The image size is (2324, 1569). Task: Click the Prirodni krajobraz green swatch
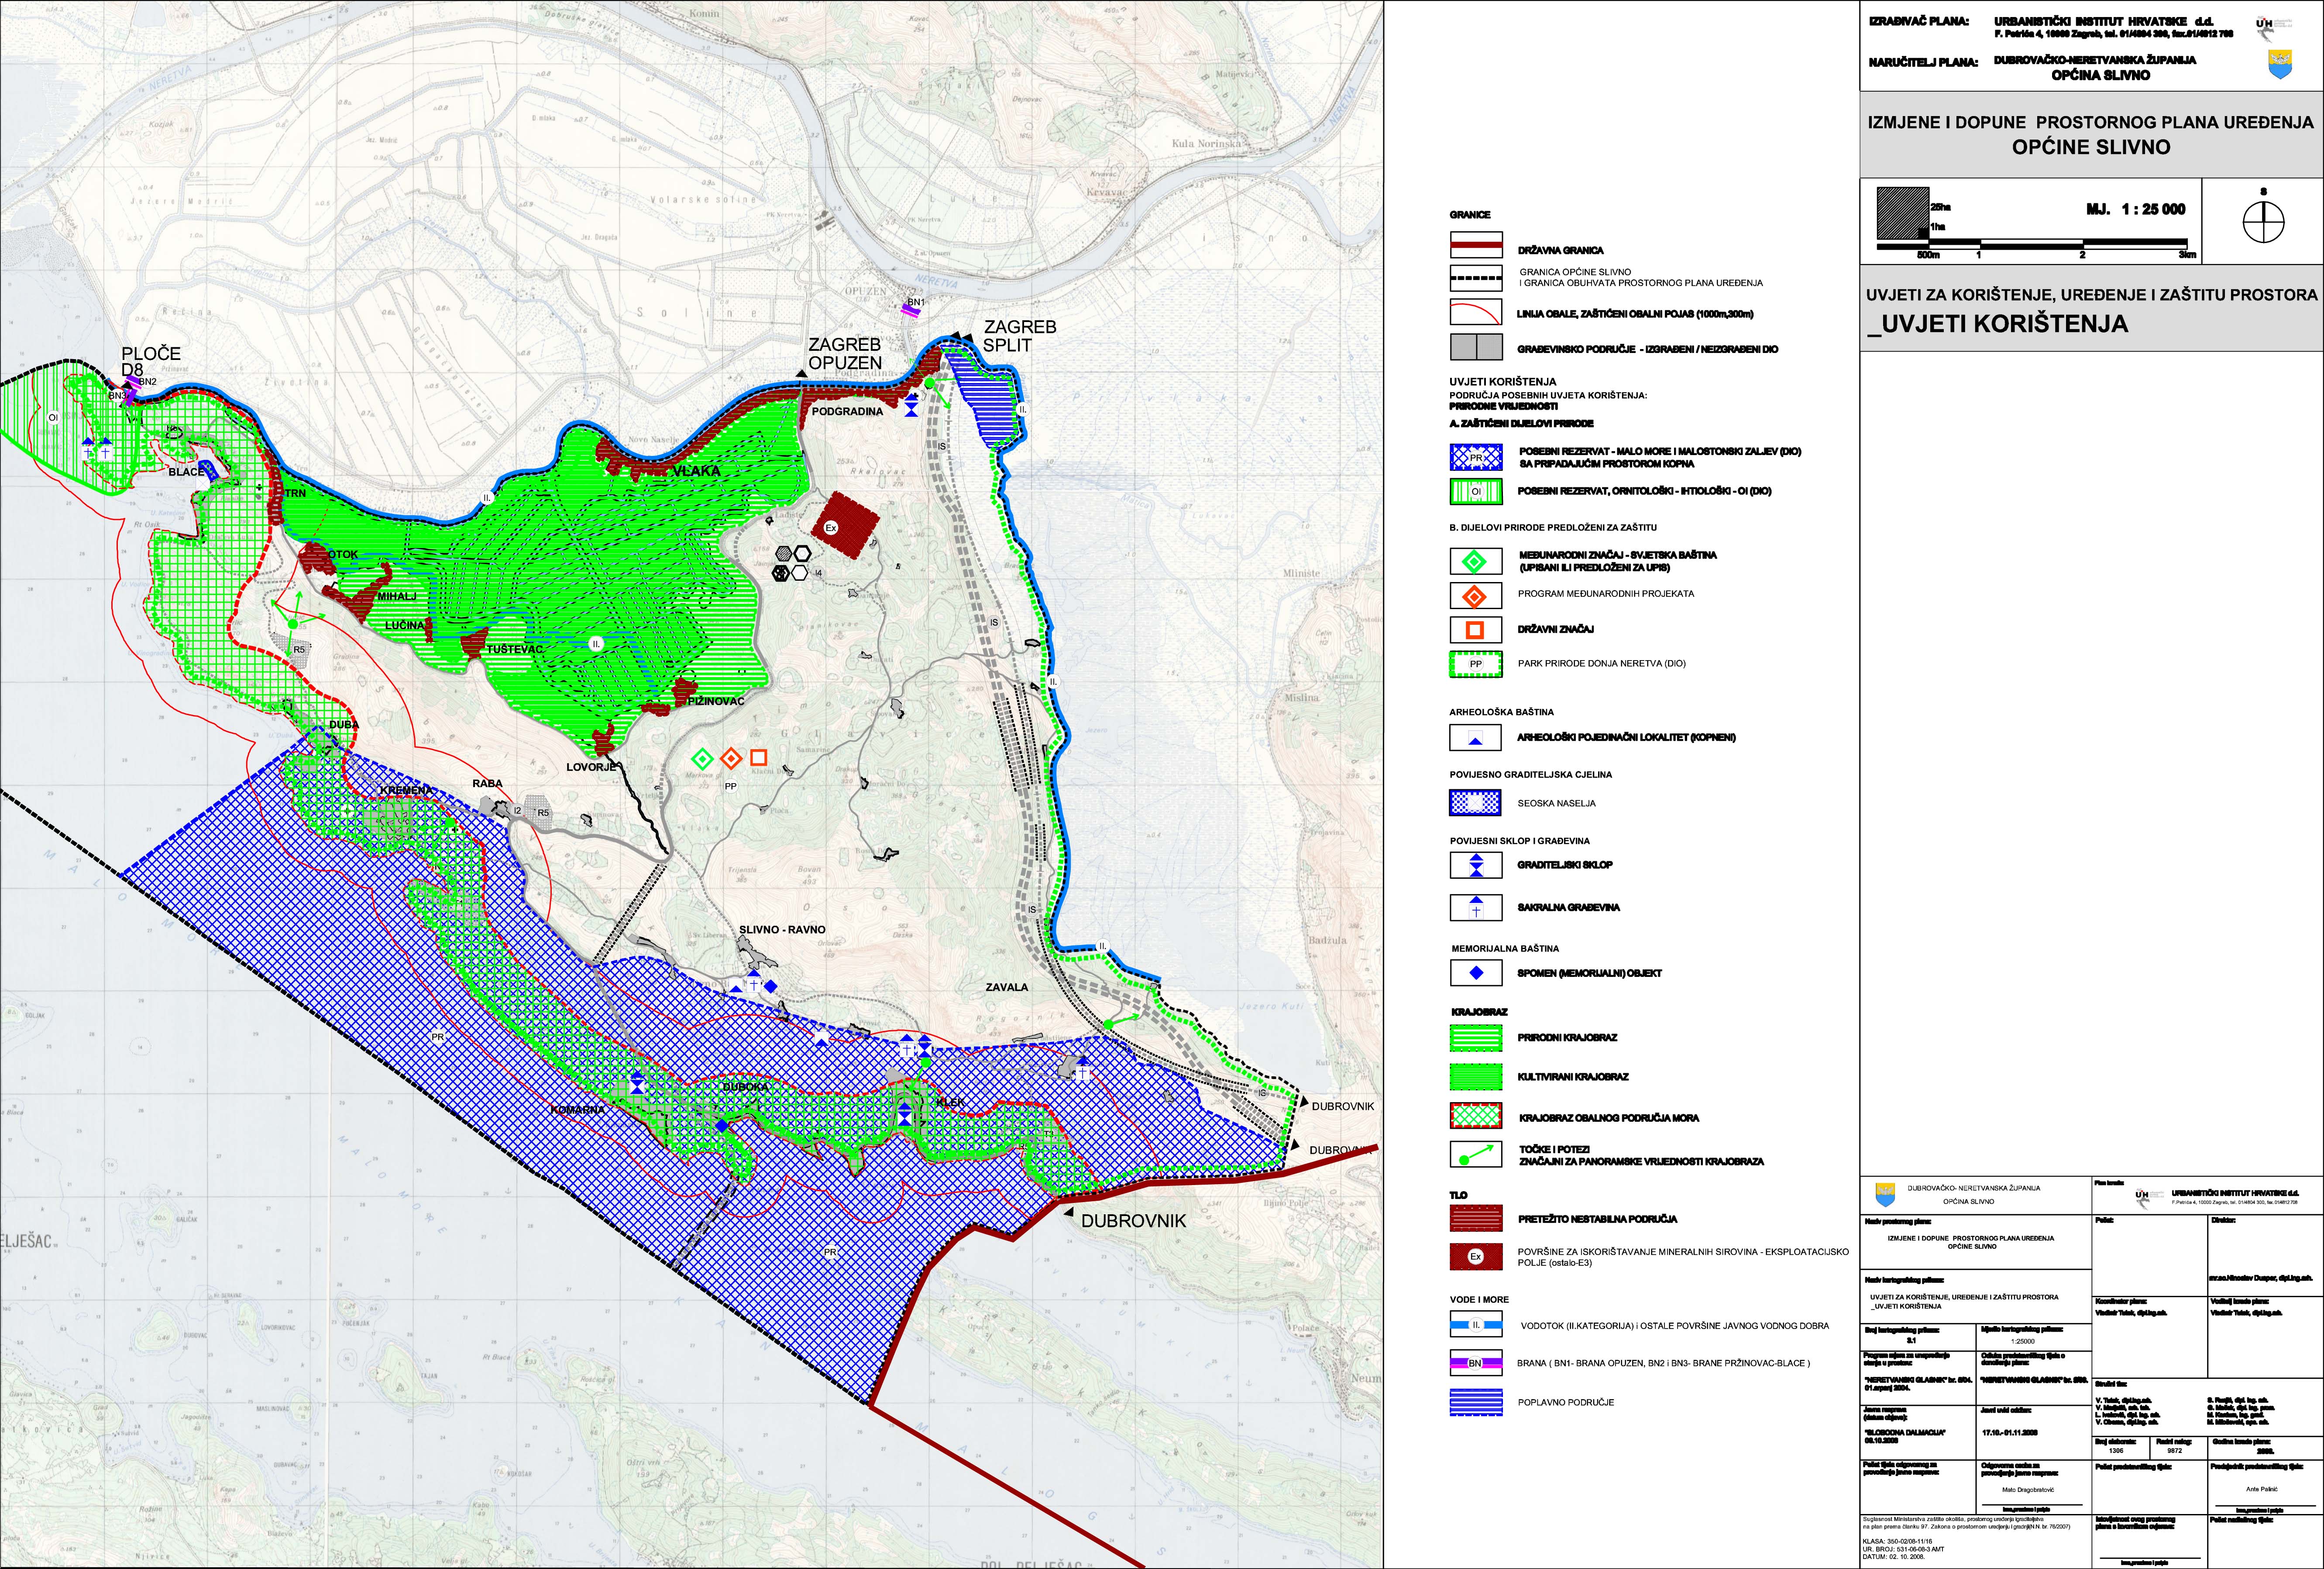pyautogui.click(x=1475, y=1038)
